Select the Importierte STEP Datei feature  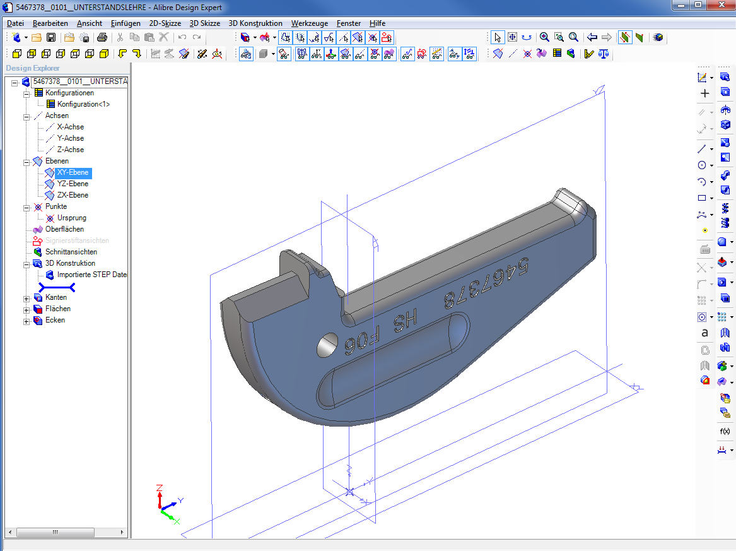91,275
